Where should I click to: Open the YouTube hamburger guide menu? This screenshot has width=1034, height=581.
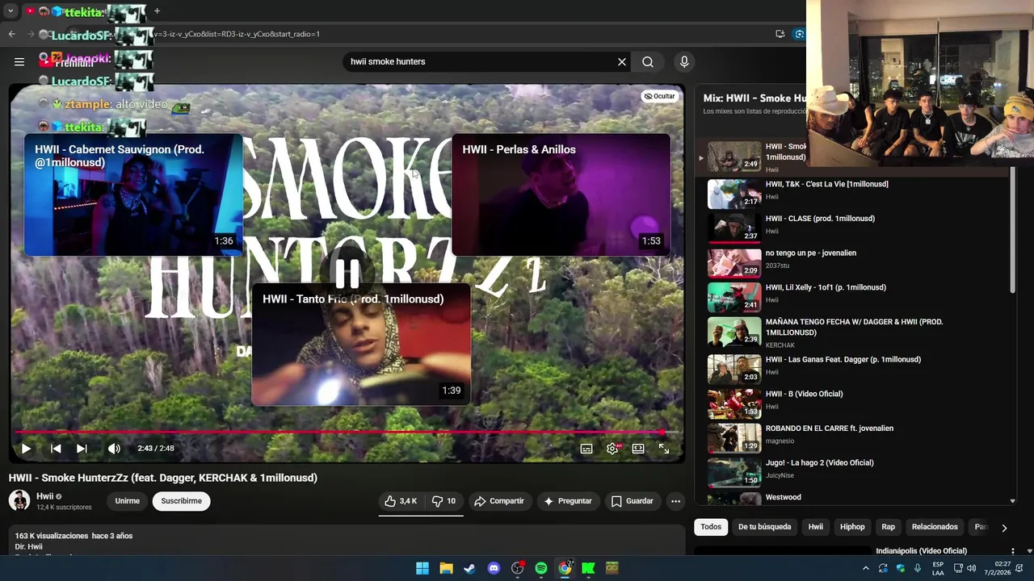click(x=19, y=61)
